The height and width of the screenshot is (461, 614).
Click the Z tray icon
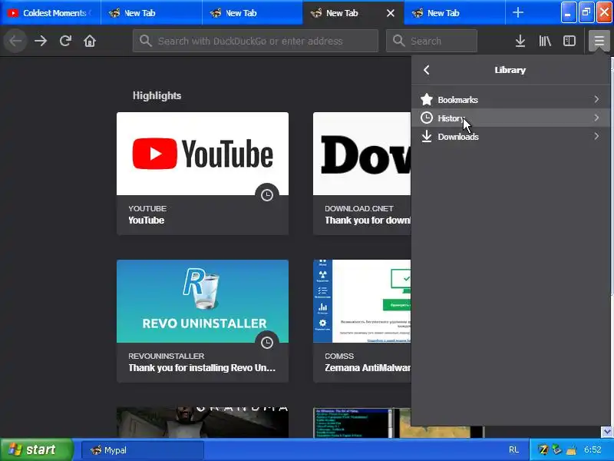click(x=543, y=450)
